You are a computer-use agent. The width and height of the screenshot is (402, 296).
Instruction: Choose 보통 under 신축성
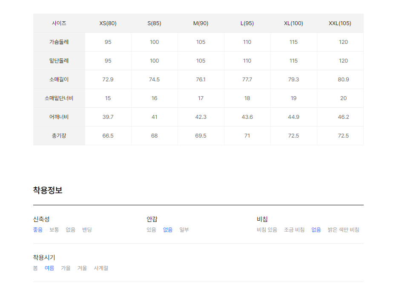coord(54,230)
